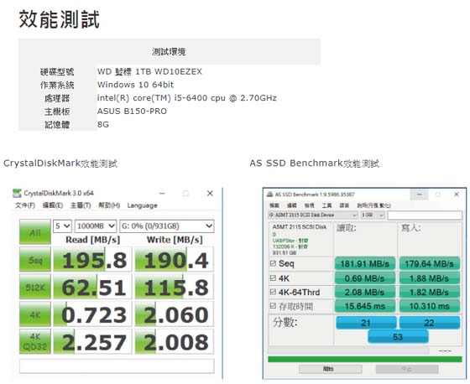Image resolution: width=470 pixels, height=384 pixels.
Task: Click the greyed-out abort button in AS SSD
Action: pos(407,369)
